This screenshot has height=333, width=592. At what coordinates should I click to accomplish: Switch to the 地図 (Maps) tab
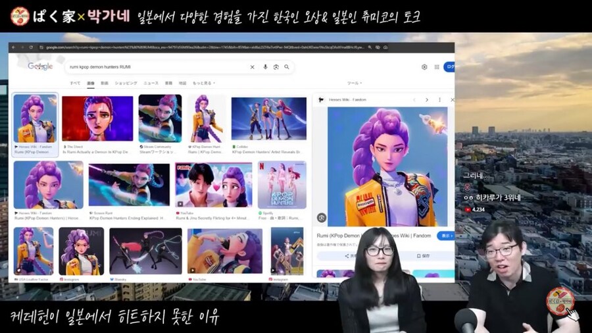182,83
